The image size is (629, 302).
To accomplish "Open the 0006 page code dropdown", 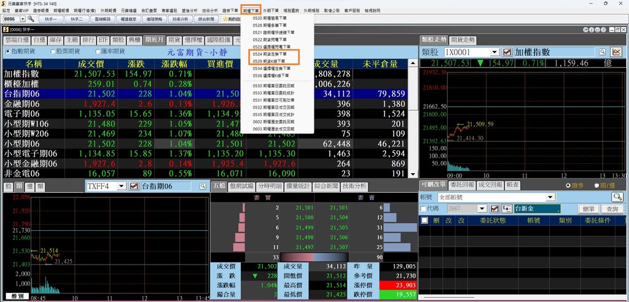I will point(23,19).
